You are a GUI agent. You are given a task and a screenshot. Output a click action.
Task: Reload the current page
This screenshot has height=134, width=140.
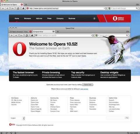(x=18, y=8)
